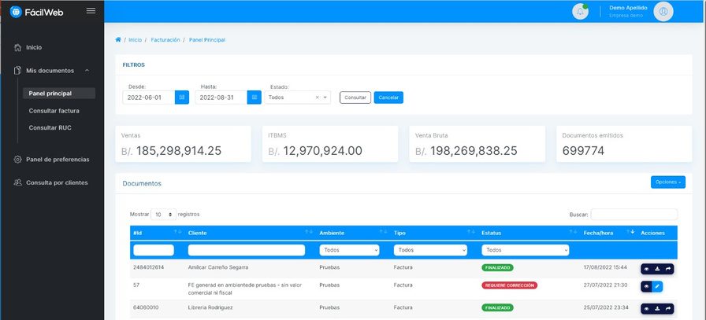Follow the Facturación breadcrumb link

pos(165,40)
